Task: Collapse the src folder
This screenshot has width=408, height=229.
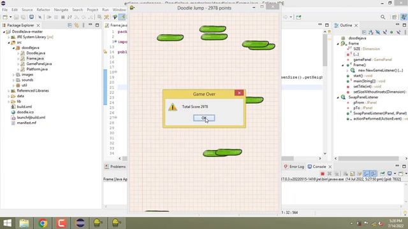Action: point(8,43)
